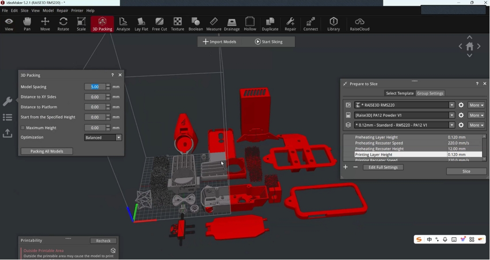Open the Free Cut tool
Screen dimensions: 490x260
click(159, 24)
